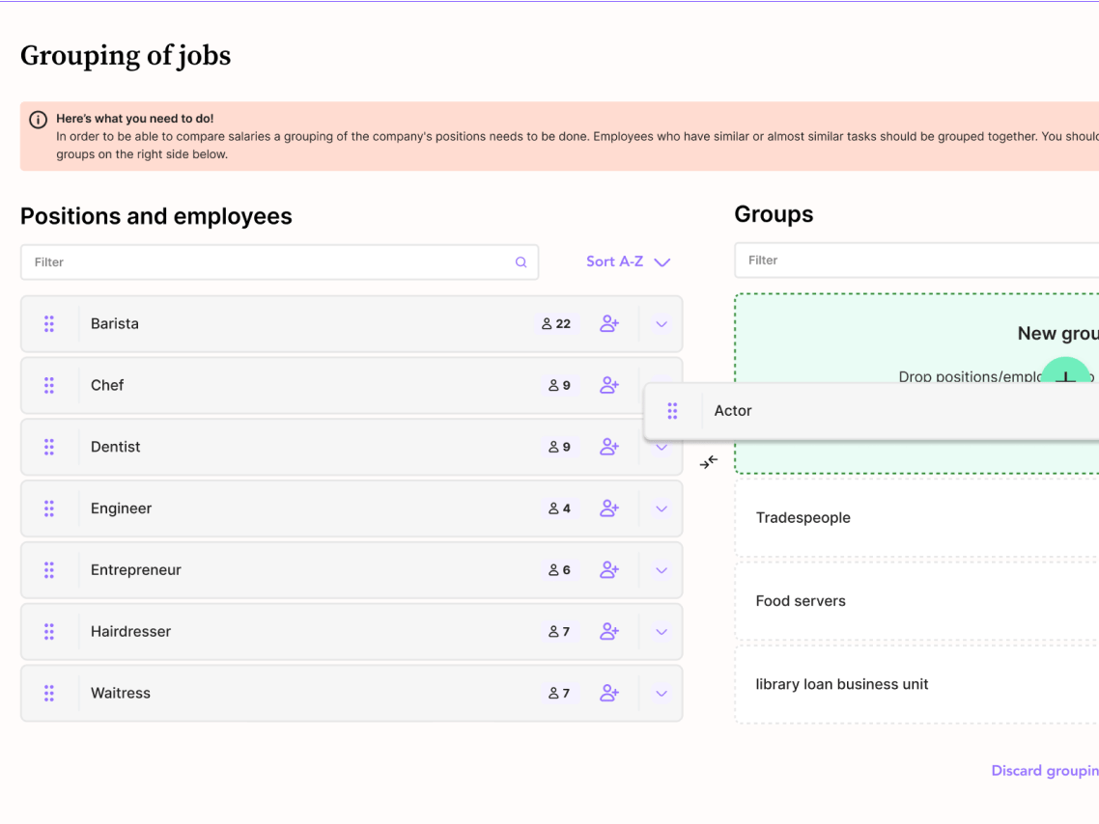Viewport: 1099px width, 824px height.
Task: Focus the Groups filter field
Action: [916, 261]
